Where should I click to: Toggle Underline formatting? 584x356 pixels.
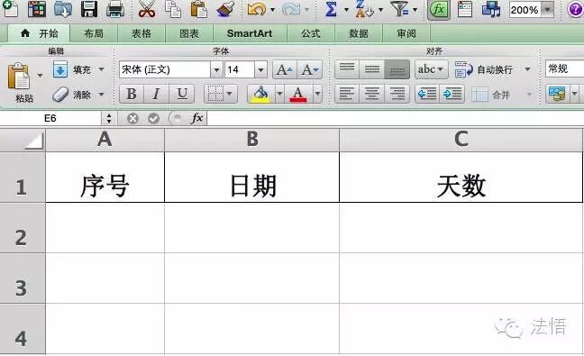[x=182, y=94]
